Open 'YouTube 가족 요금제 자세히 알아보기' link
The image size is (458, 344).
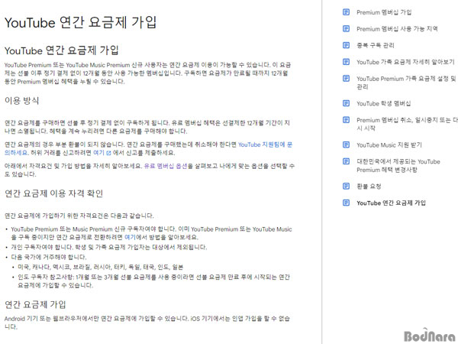pos(405,62)
